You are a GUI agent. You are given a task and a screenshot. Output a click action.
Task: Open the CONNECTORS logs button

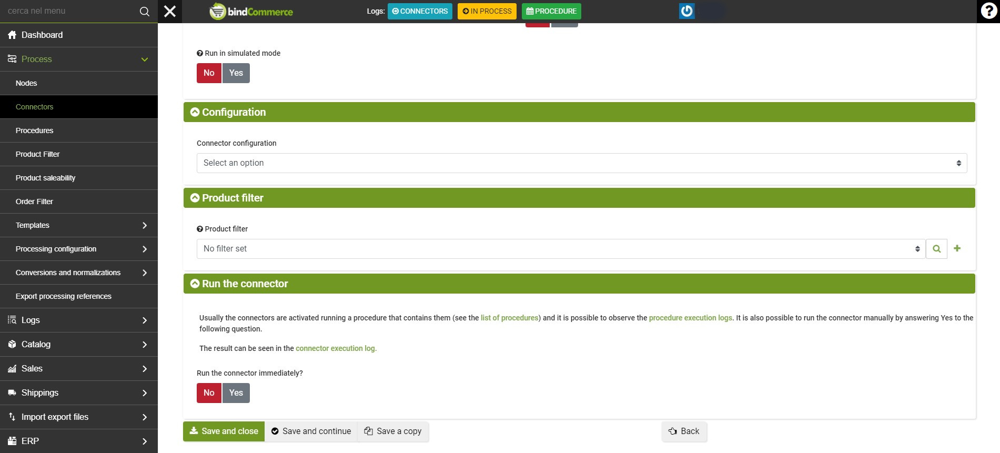pos(420,11)
